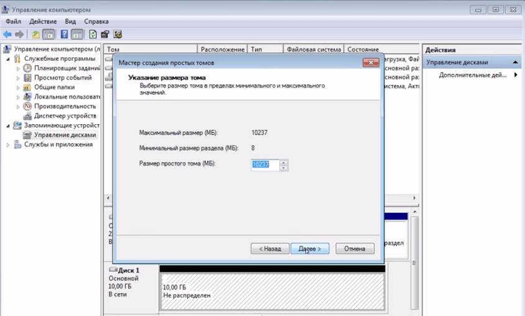Click the Up one level folder icon
The image size is (525, 316).
[35, 34]
